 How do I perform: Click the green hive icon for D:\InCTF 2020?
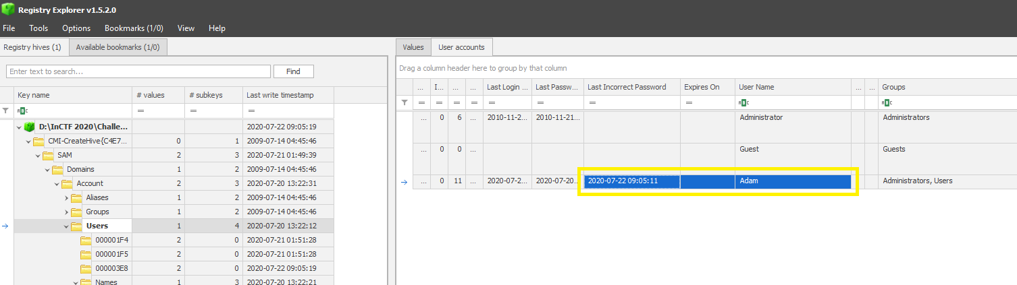click(29, 127)
